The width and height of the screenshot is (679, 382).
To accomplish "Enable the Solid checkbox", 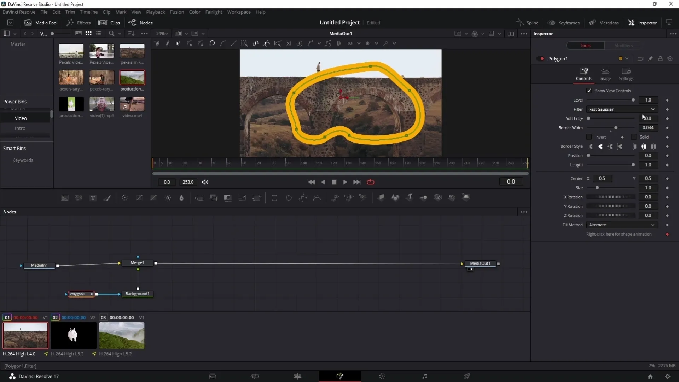I will (634, 137).
